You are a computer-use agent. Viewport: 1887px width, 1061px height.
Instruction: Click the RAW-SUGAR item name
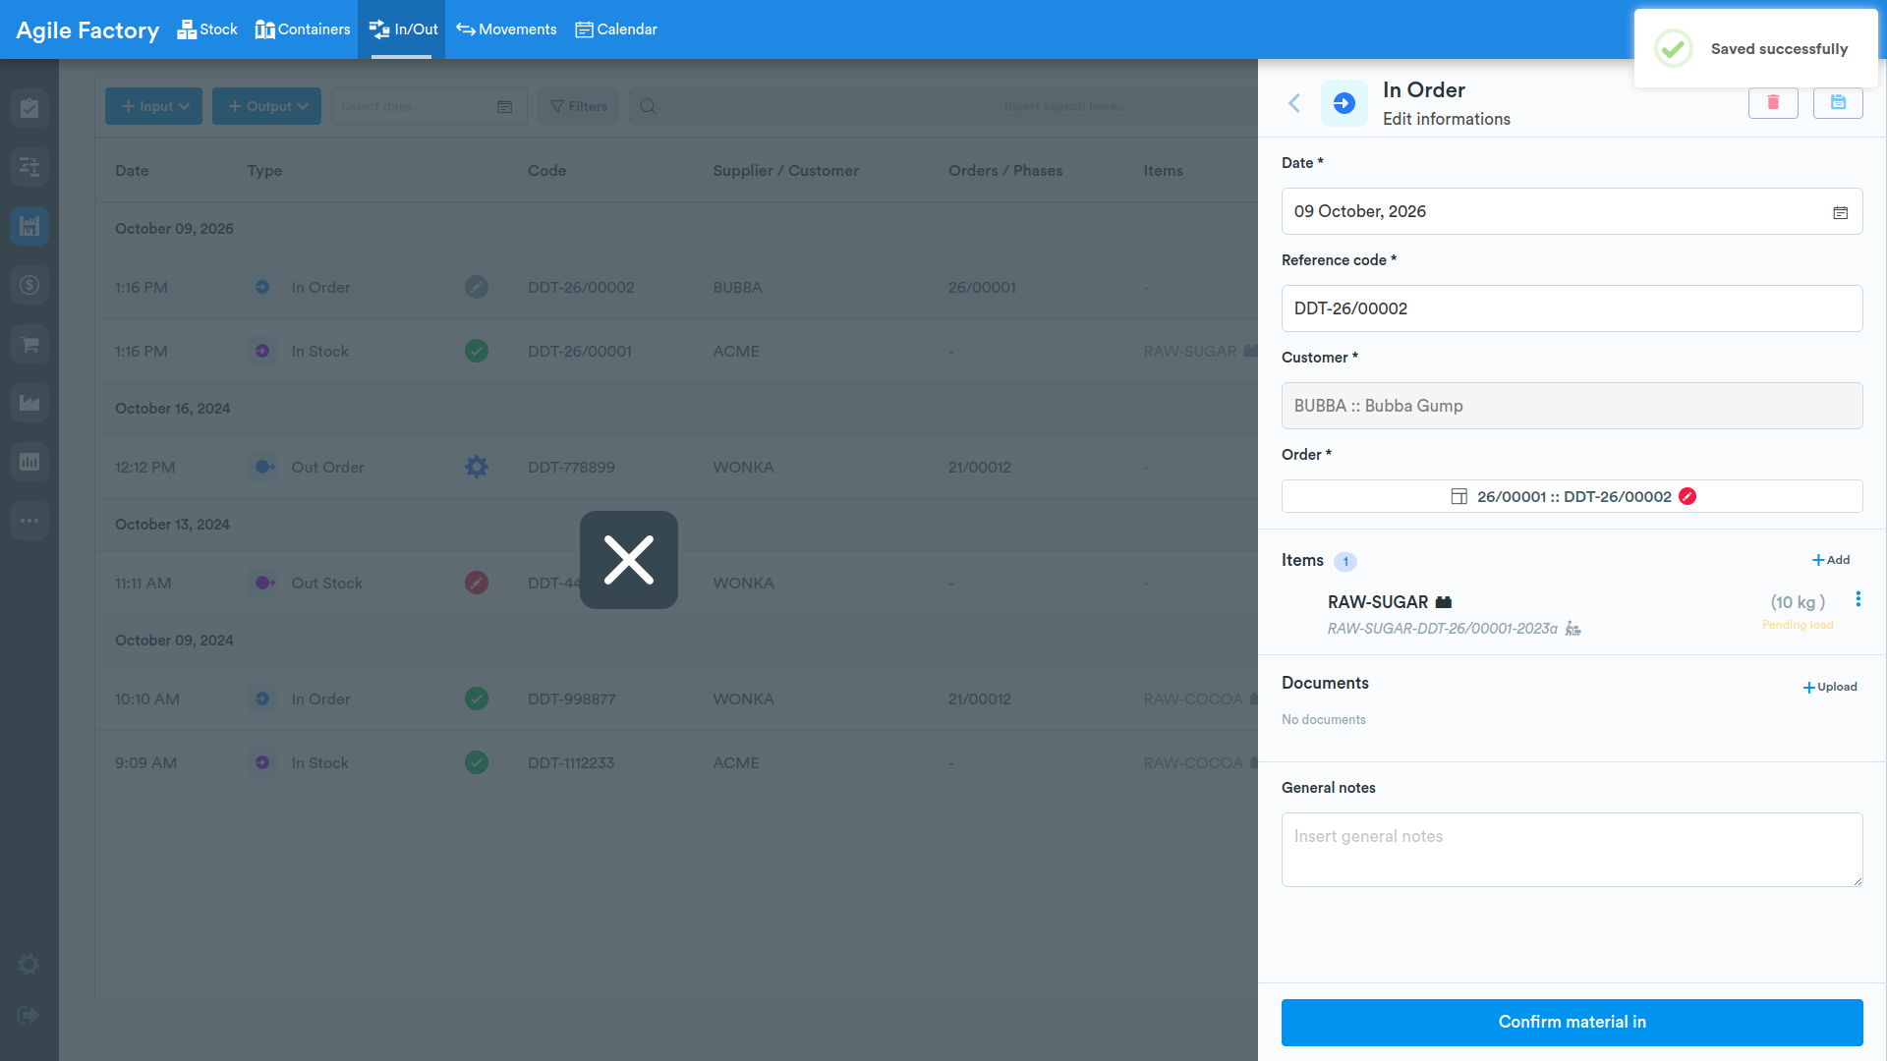click(x=1378, y=602)
